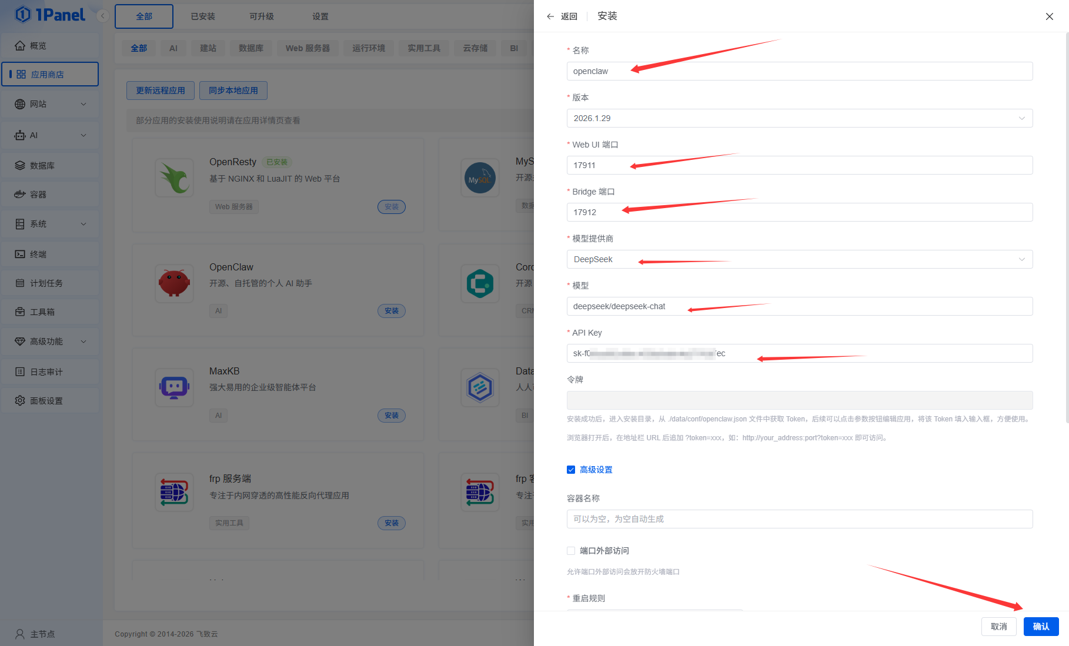Open the 计划任务 sidebar icon
Viewport: 1069px width, 646px height.
(20, 283)
